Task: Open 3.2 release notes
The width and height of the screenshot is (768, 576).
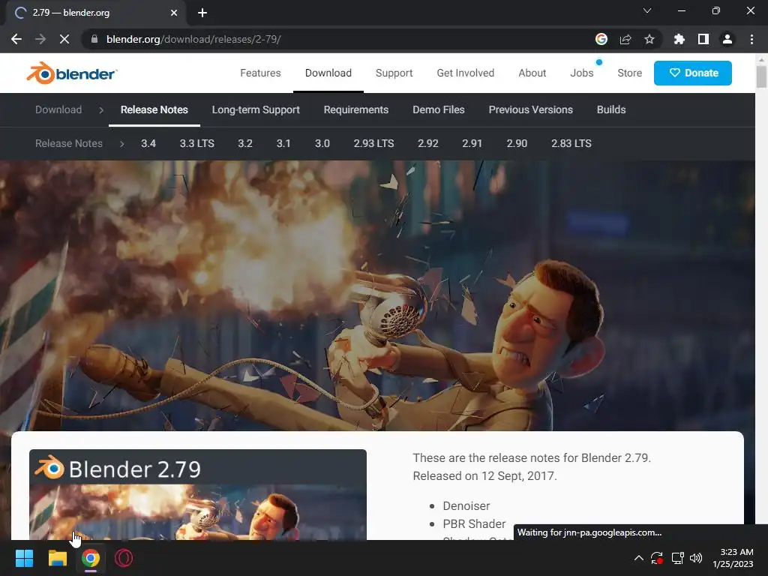Action: pyautogui.click(x=245, y=143)
